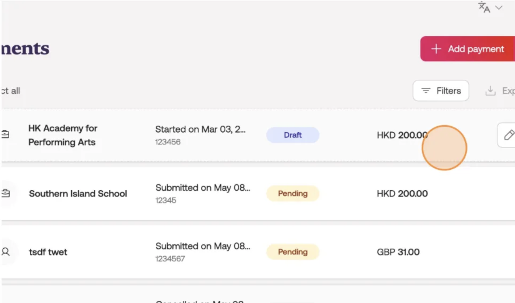The width and height of the screenshot is (515, 303).
Task: Click the plus icon in Add payment
Action: (x=436, y=49)
